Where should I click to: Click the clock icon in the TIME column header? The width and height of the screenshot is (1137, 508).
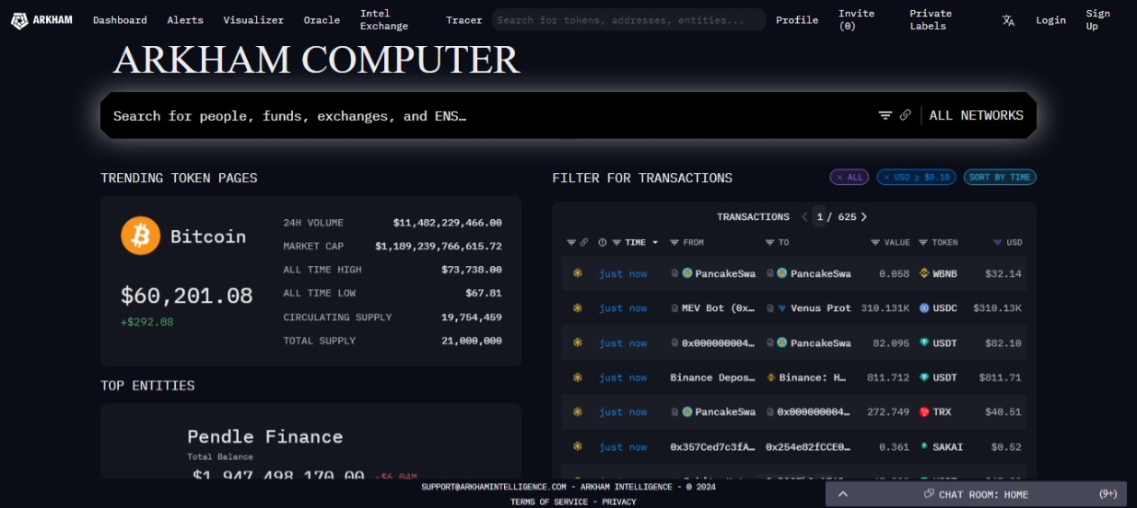(602, 243)
